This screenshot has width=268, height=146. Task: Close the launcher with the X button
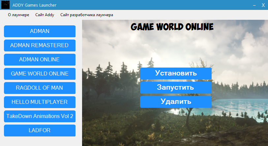coord(263,5)
